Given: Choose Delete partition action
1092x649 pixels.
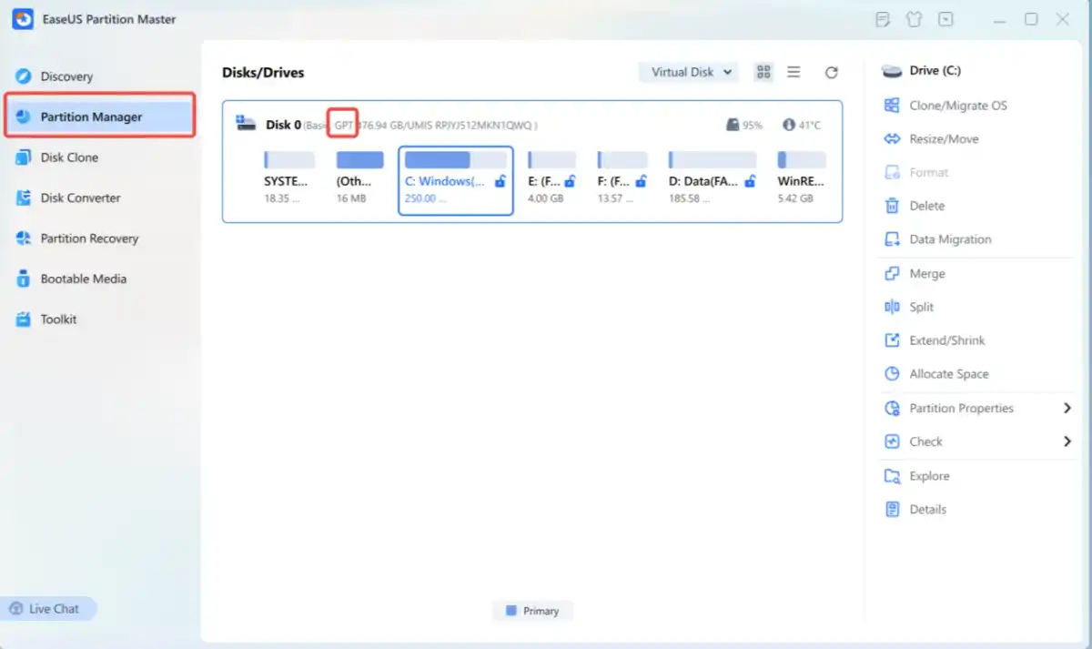Looking at the screenshot, I should [x=915, y=206].
